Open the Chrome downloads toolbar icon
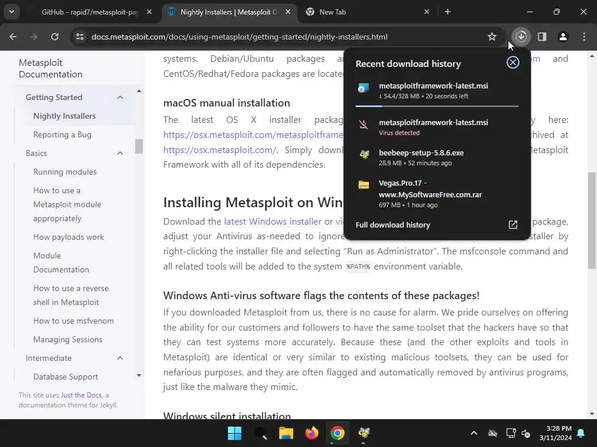 (521, 37)
